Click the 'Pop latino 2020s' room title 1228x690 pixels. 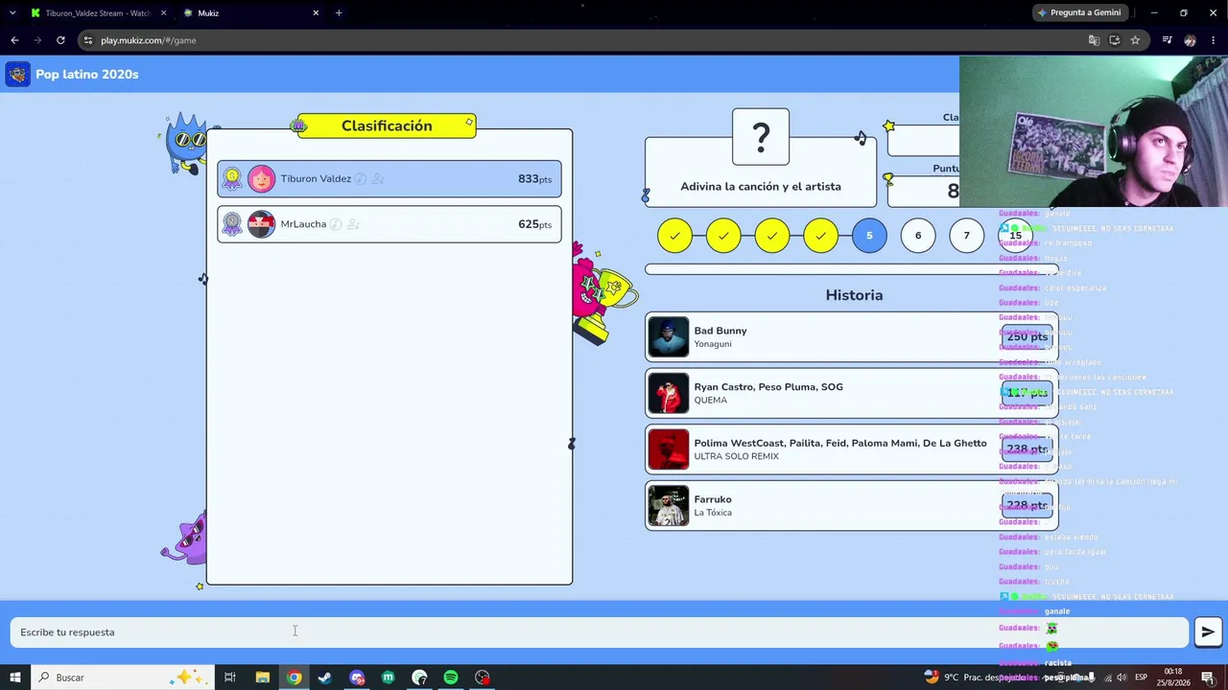[x=87, y=75]
